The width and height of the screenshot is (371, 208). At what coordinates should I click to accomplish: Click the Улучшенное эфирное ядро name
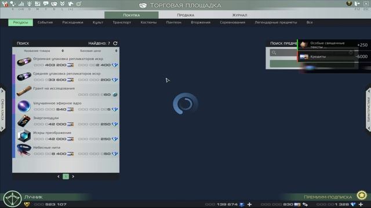[57, 103]
